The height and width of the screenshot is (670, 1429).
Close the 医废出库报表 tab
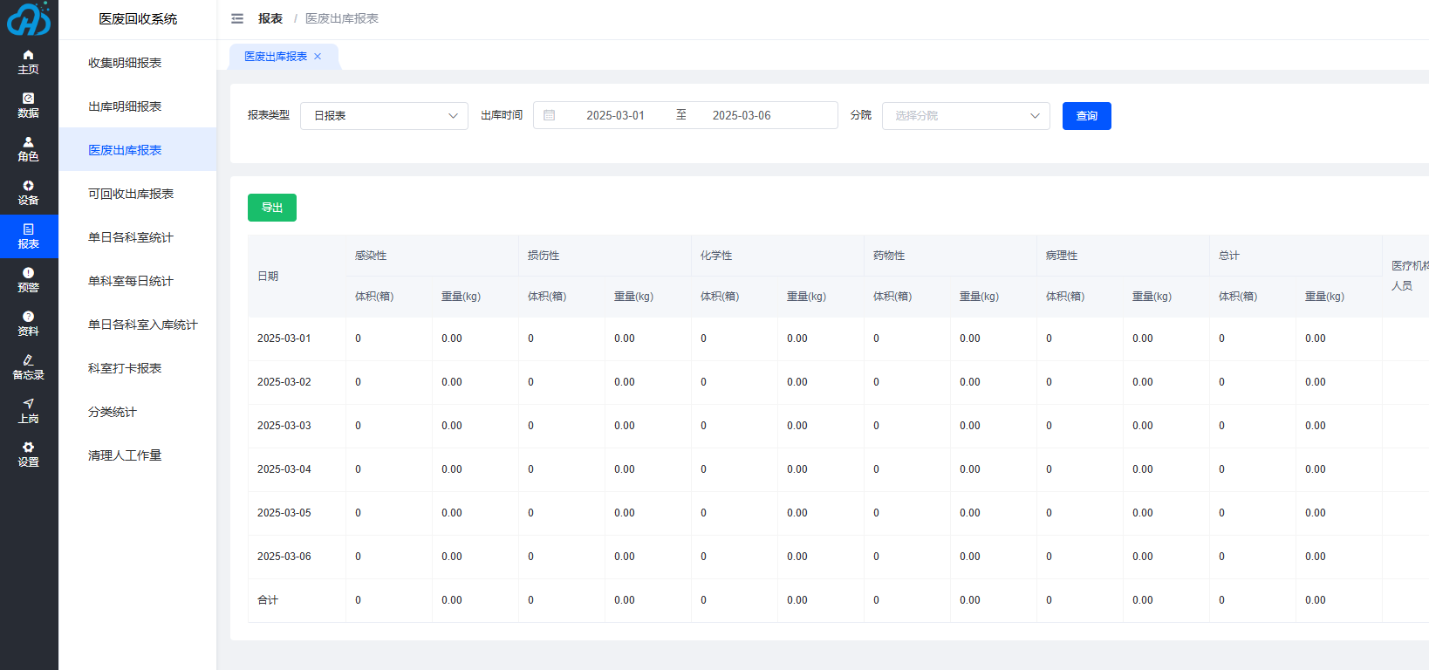tap(318, 57)
